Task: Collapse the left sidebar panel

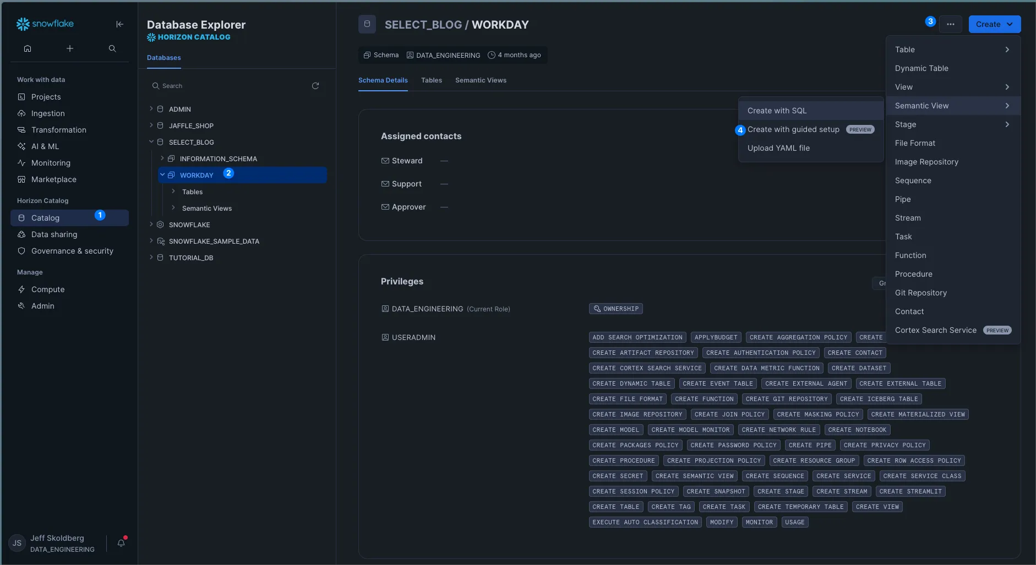Action: pos(120,24)
